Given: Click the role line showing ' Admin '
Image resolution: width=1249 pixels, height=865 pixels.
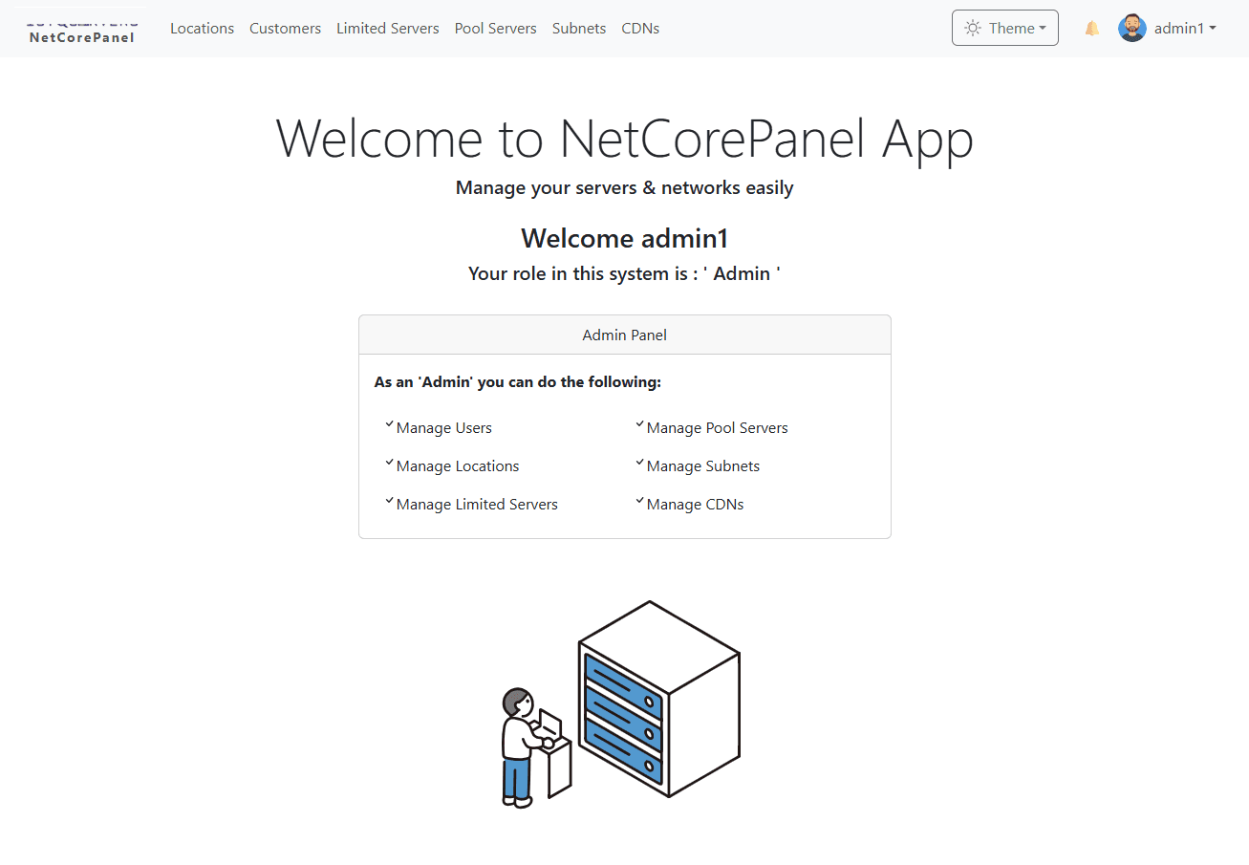Looking at the screenshot, I should (x=625, y=273).
